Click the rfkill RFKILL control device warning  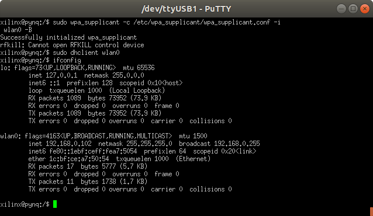pyautogui.click(x=72, y=45)
